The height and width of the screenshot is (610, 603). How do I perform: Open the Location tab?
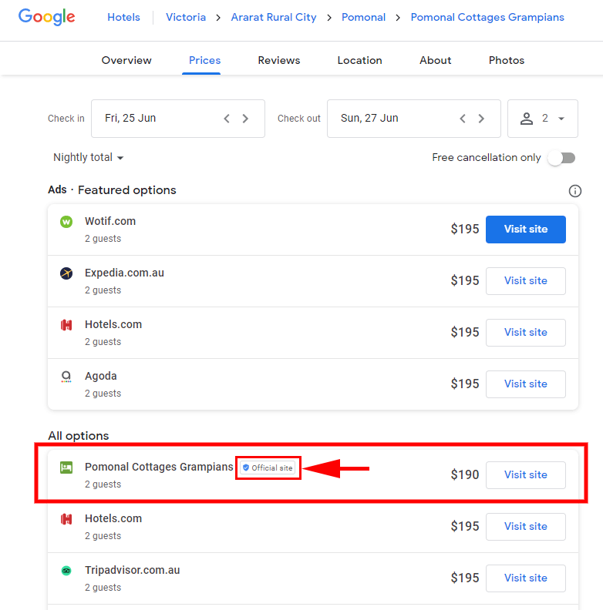click(x=359, y=60)
